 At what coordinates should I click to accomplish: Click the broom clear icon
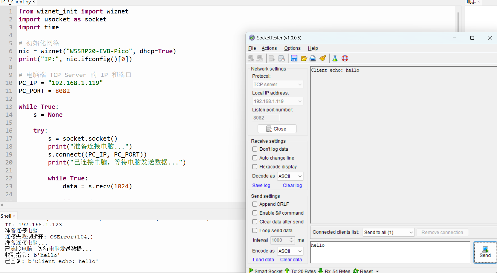[x=323, y=58]
